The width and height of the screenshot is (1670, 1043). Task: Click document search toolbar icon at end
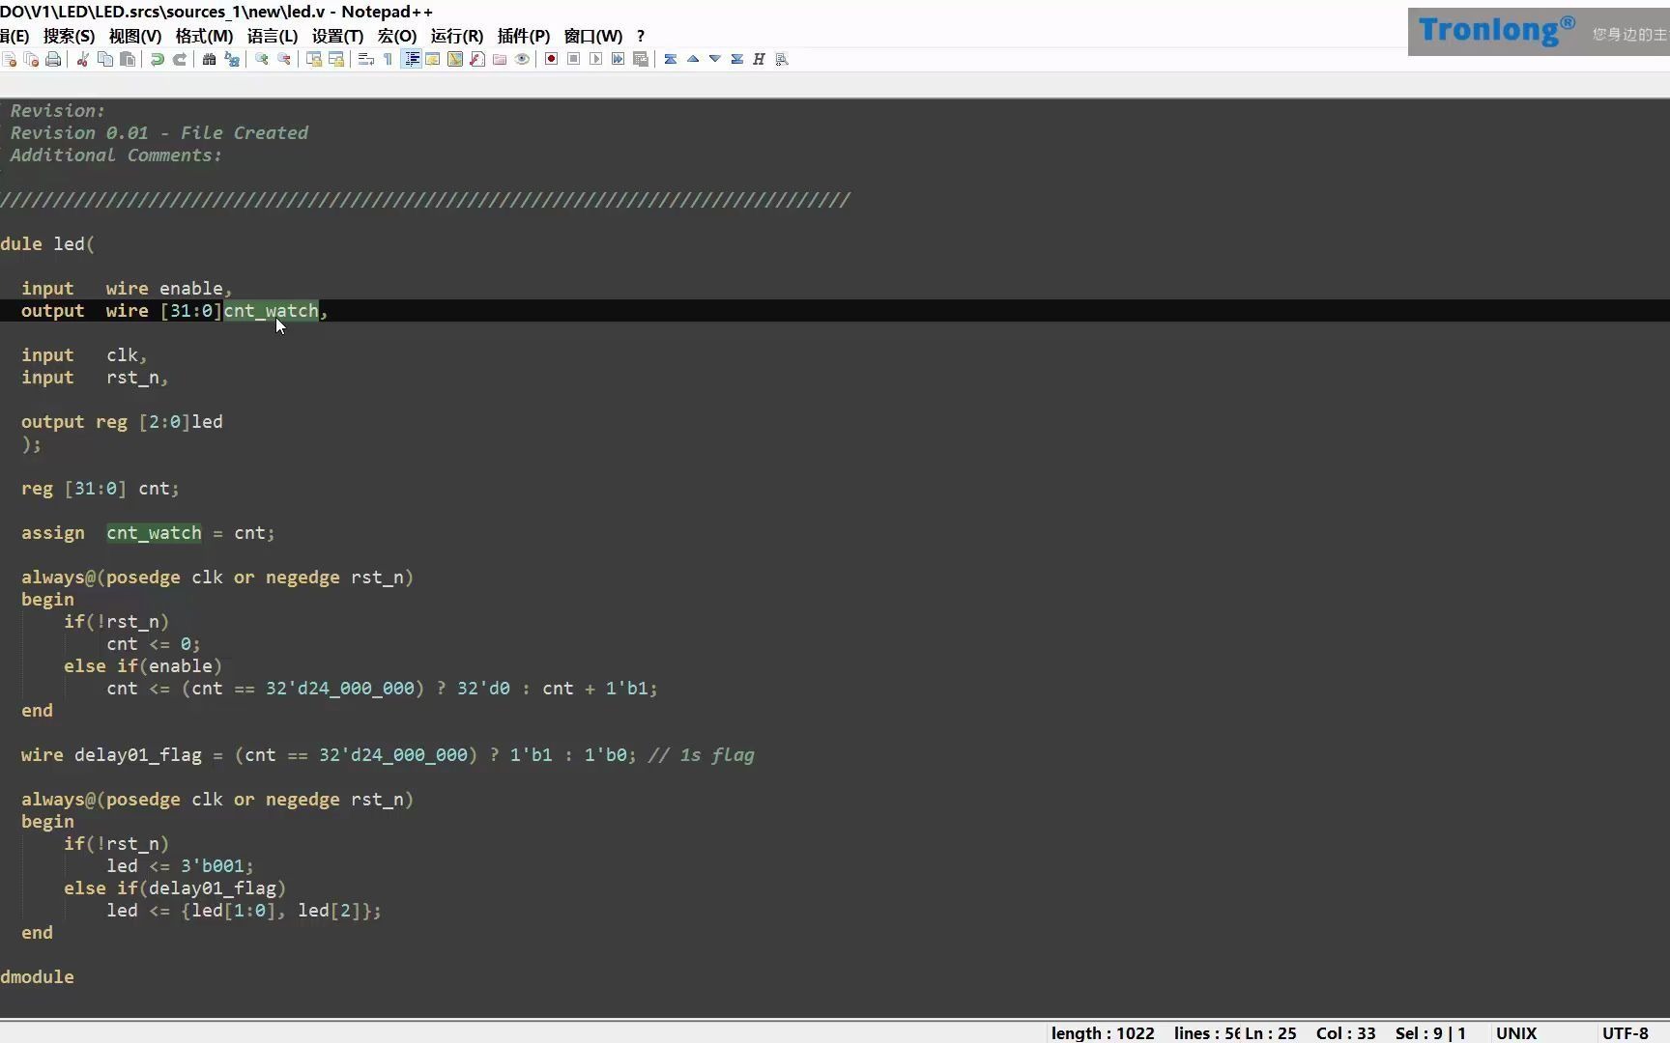click(x=782, y=60)
